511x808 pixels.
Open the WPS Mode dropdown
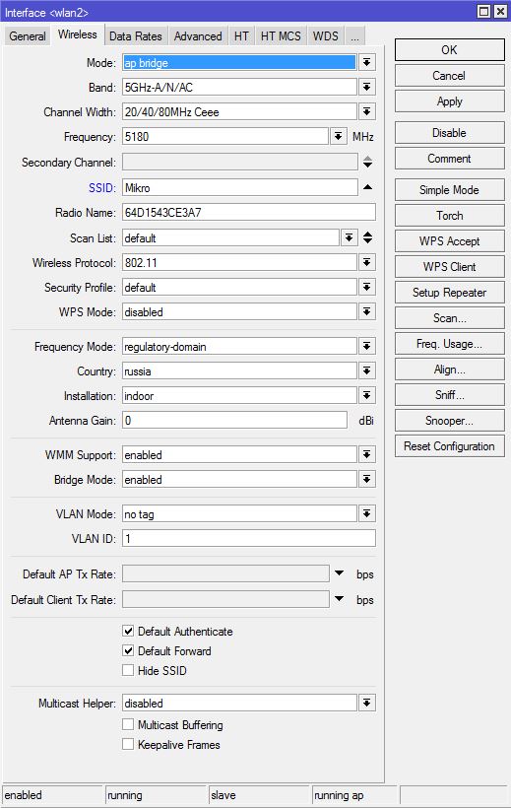367,311
